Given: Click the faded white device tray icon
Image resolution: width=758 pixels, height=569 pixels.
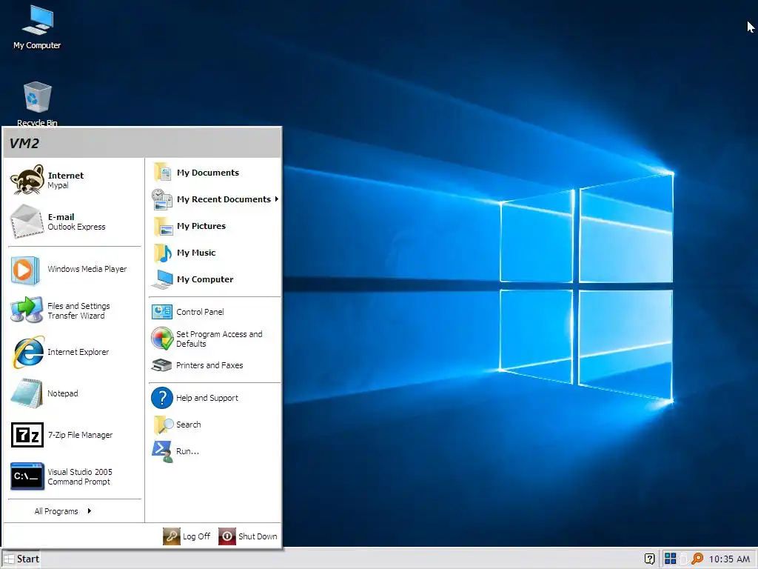Looking at the screenshot, I should [x=683, y=559].
